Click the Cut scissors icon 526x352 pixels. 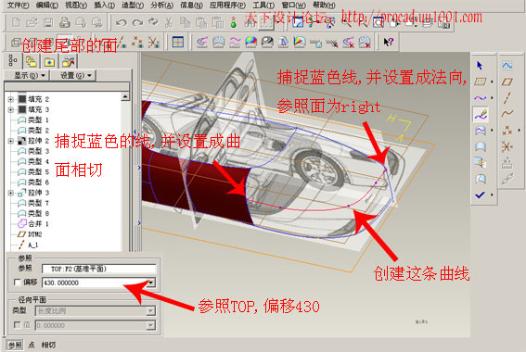(169, 22)
